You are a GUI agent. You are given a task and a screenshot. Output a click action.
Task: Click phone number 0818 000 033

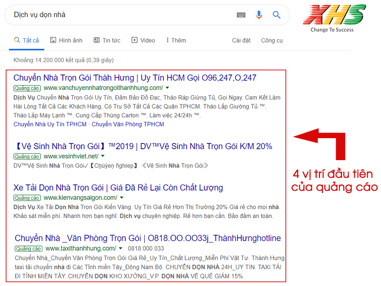point(146,248)
